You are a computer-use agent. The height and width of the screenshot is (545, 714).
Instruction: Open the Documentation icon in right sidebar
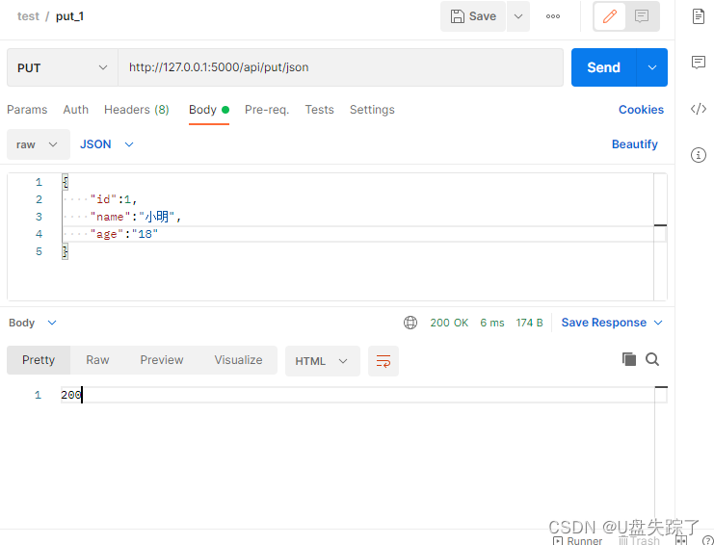click(699, 16)
